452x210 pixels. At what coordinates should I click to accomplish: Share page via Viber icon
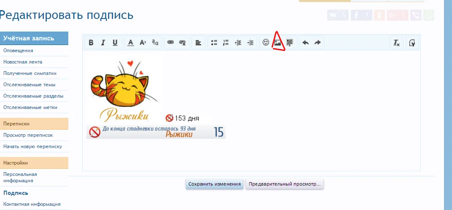click(x=416, y=15)
